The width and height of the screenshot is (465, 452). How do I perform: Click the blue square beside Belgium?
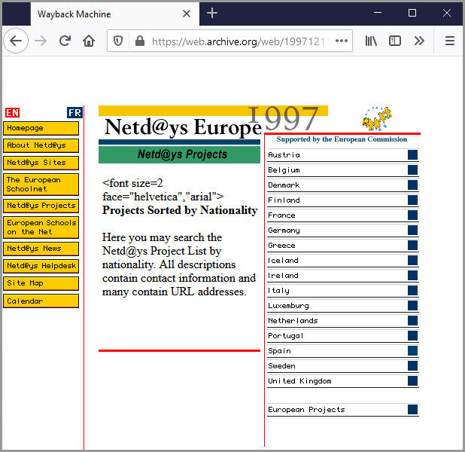(x=412, y=169)
